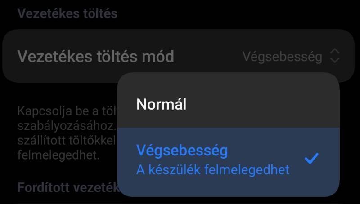Tap the Vezetékes töltés mód label
Screen dimensions: 360x204
(x=95, y=57)
